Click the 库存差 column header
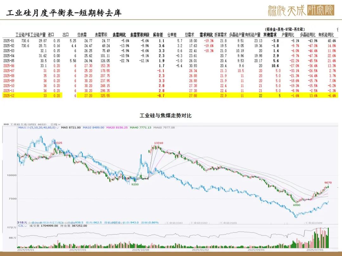The width and height of the screenshot is (342, 256). pyautogui.click(x=158, y=35)
